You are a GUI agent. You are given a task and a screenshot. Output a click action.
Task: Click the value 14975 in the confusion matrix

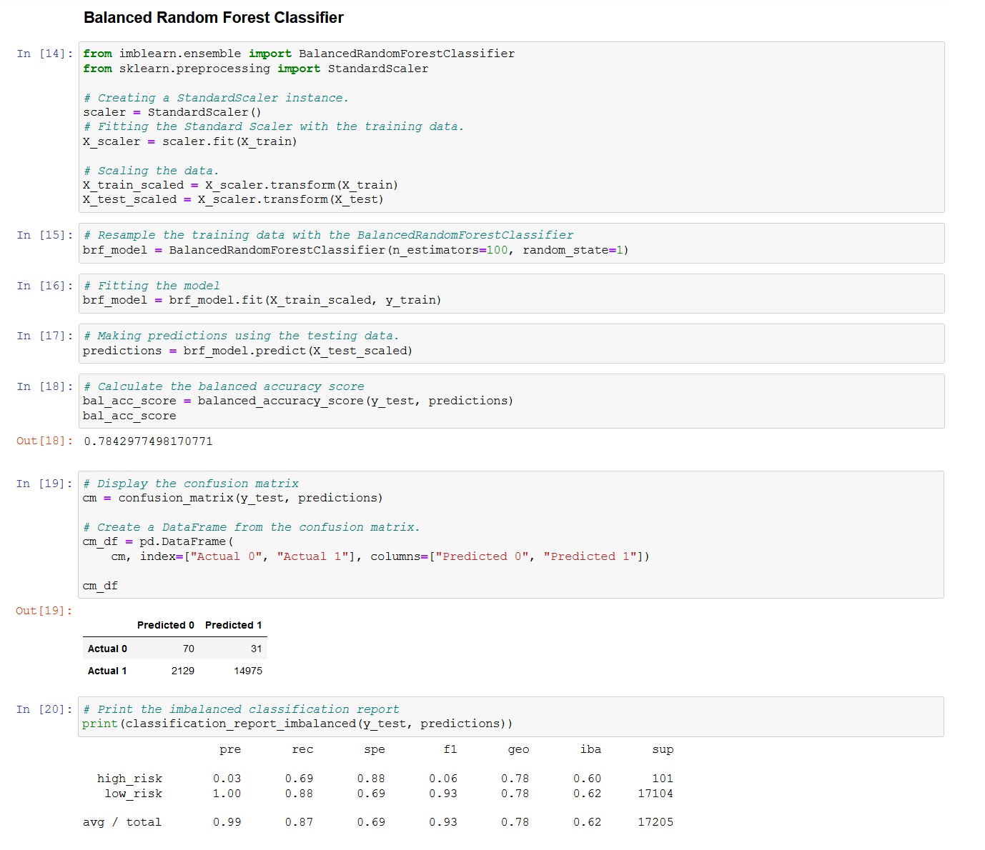point(249,671)
